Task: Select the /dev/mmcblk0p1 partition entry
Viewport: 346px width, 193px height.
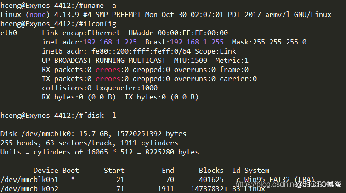Action: point(26,180)
